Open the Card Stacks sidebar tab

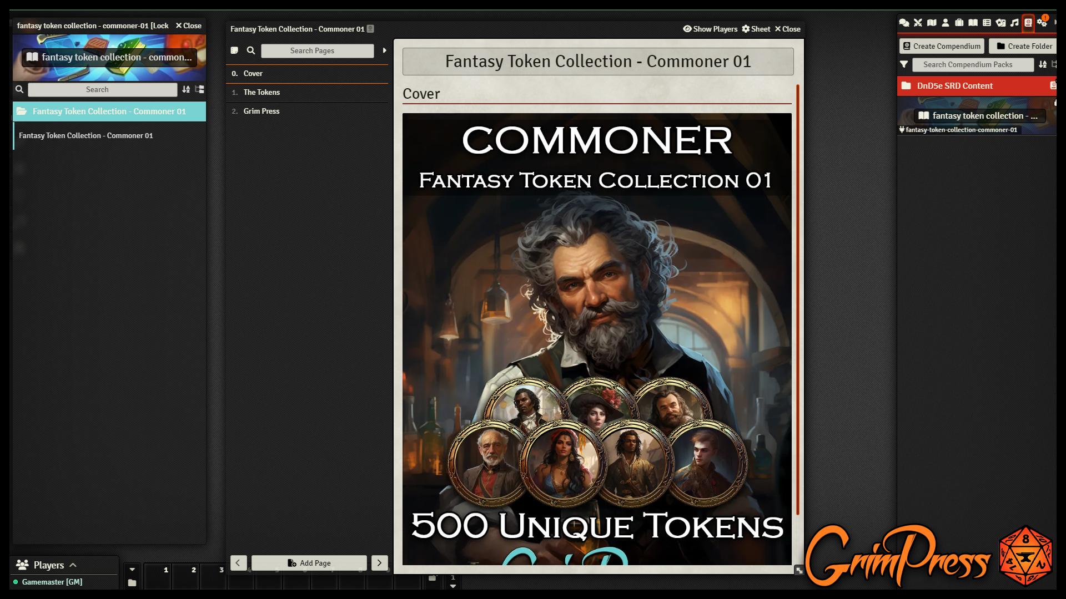click(x=1002, y=22)
